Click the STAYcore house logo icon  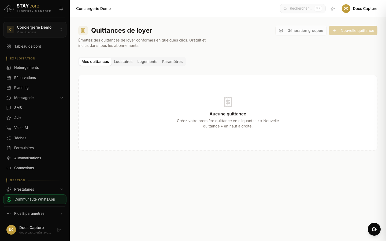[9, 9]
